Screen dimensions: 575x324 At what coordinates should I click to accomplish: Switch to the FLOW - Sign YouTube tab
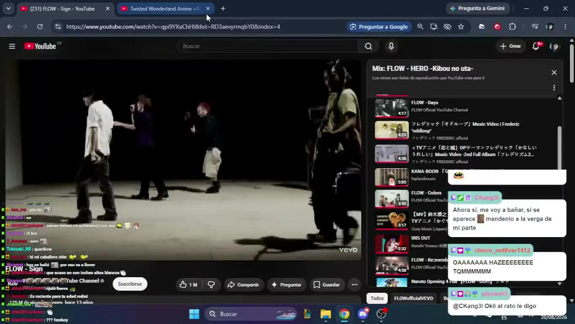click(62, 9)
